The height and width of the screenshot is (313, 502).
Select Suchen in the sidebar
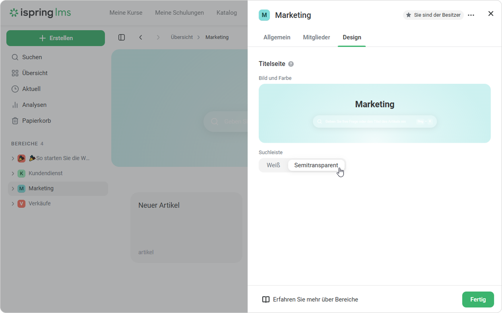click(32, 57)
